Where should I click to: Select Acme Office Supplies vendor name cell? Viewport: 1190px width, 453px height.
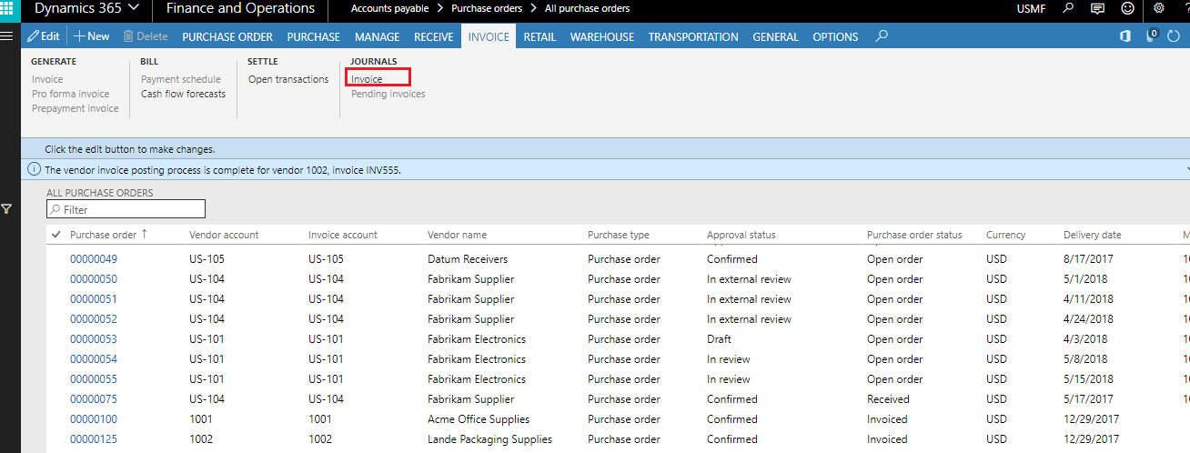[479, 419]
